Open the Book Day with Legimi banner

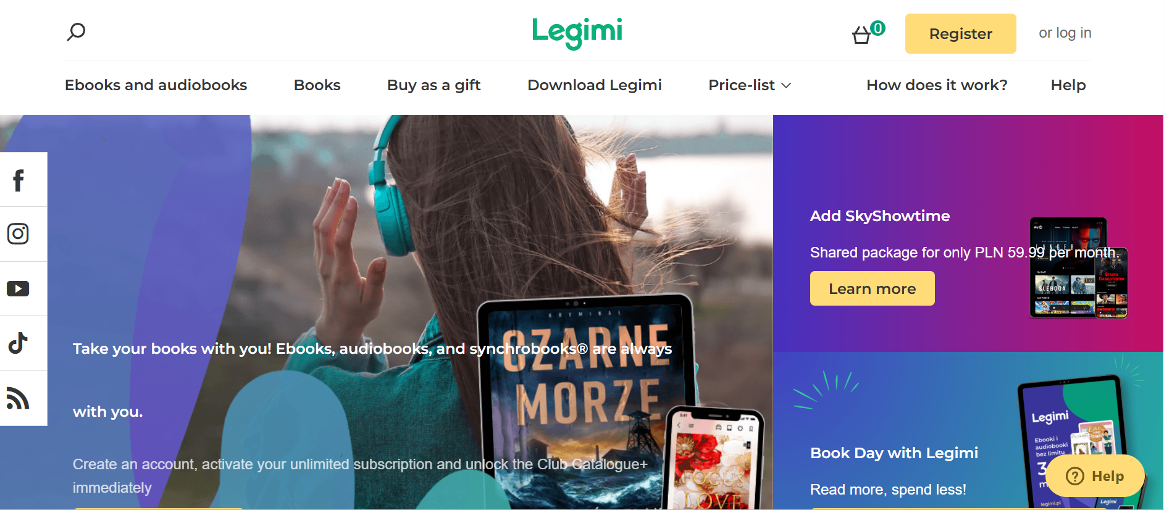tap(968, 431)
